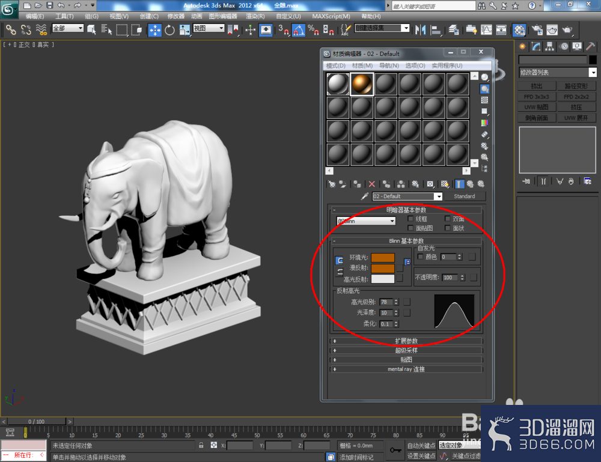
Task: Toggle the Percent Snap icon
Action: pyautogui.click(x=313, y=30)
